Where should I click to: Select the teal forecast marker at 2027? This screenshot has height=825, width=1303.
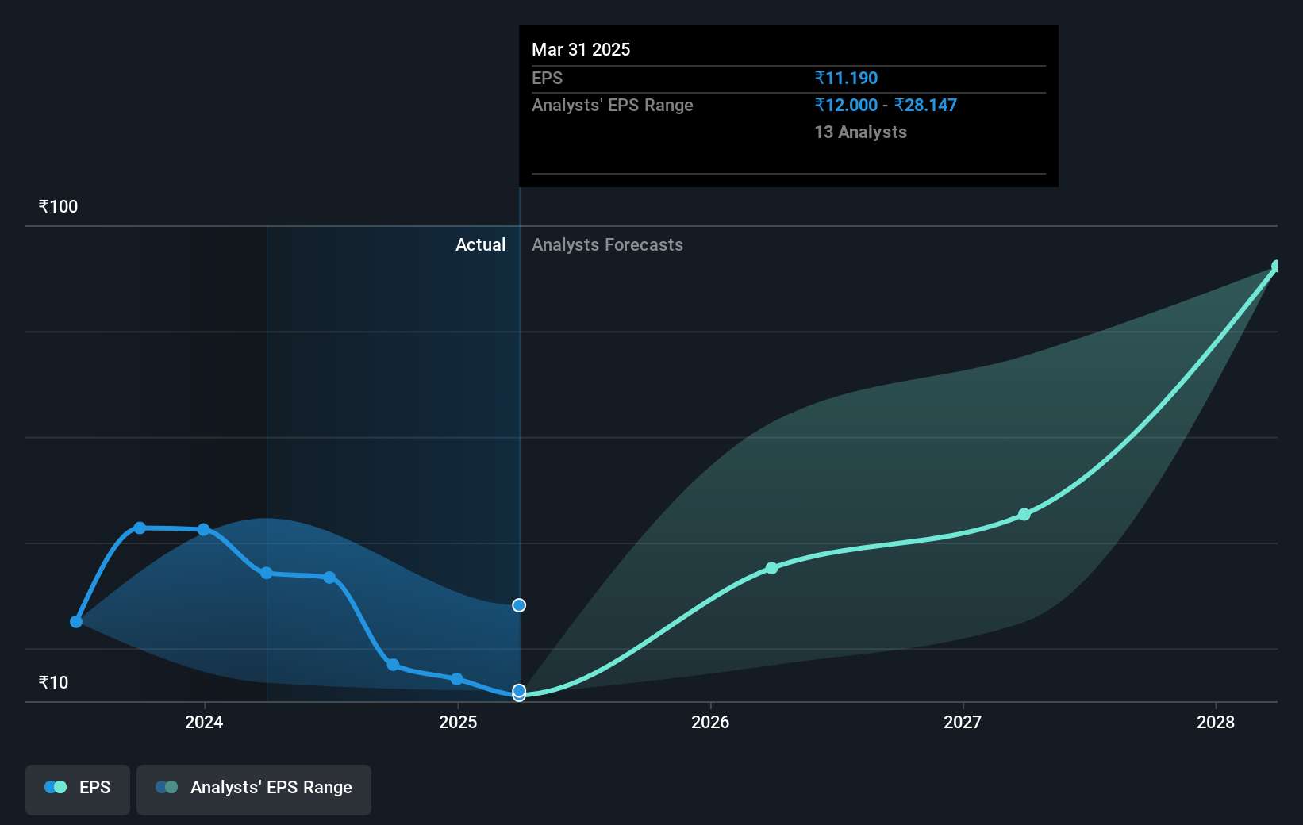[x=1024, y=514]
